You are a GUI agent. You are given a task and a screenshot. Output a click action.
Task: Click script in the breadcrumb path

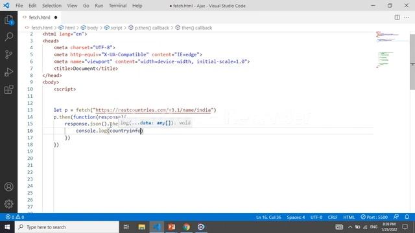coord(116,28)
